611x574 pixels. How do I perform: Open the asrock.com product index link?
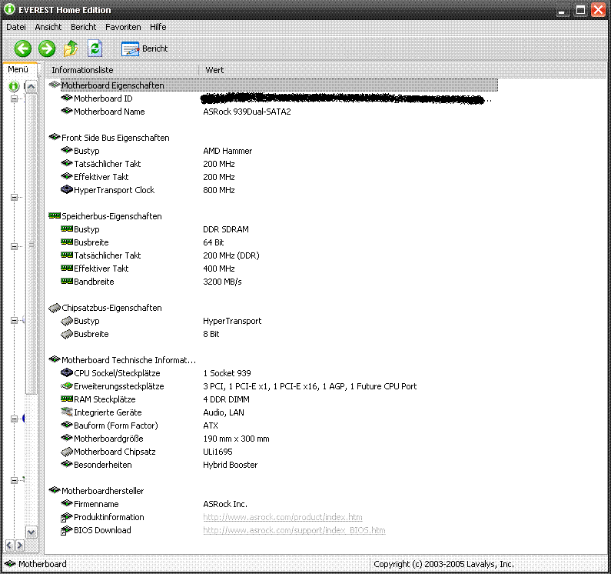[x=283, y=517]
